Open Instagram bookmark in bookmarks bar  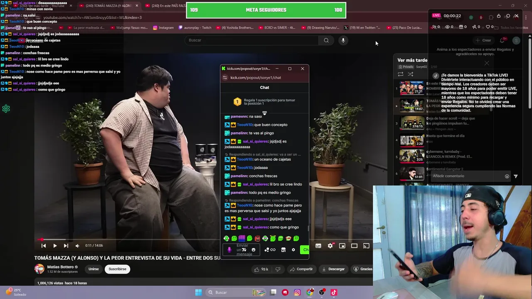[163, 28]
